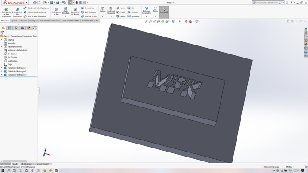Choose Sınır ile Kesme command
The height and width of the screenshot is (173, 308).
point(89,16)
